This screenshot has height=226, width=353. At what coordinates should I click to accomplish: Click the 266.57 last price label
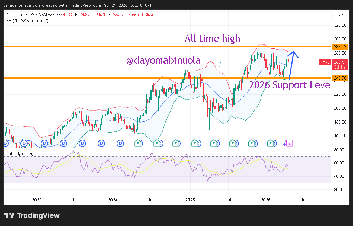(340, 62)
